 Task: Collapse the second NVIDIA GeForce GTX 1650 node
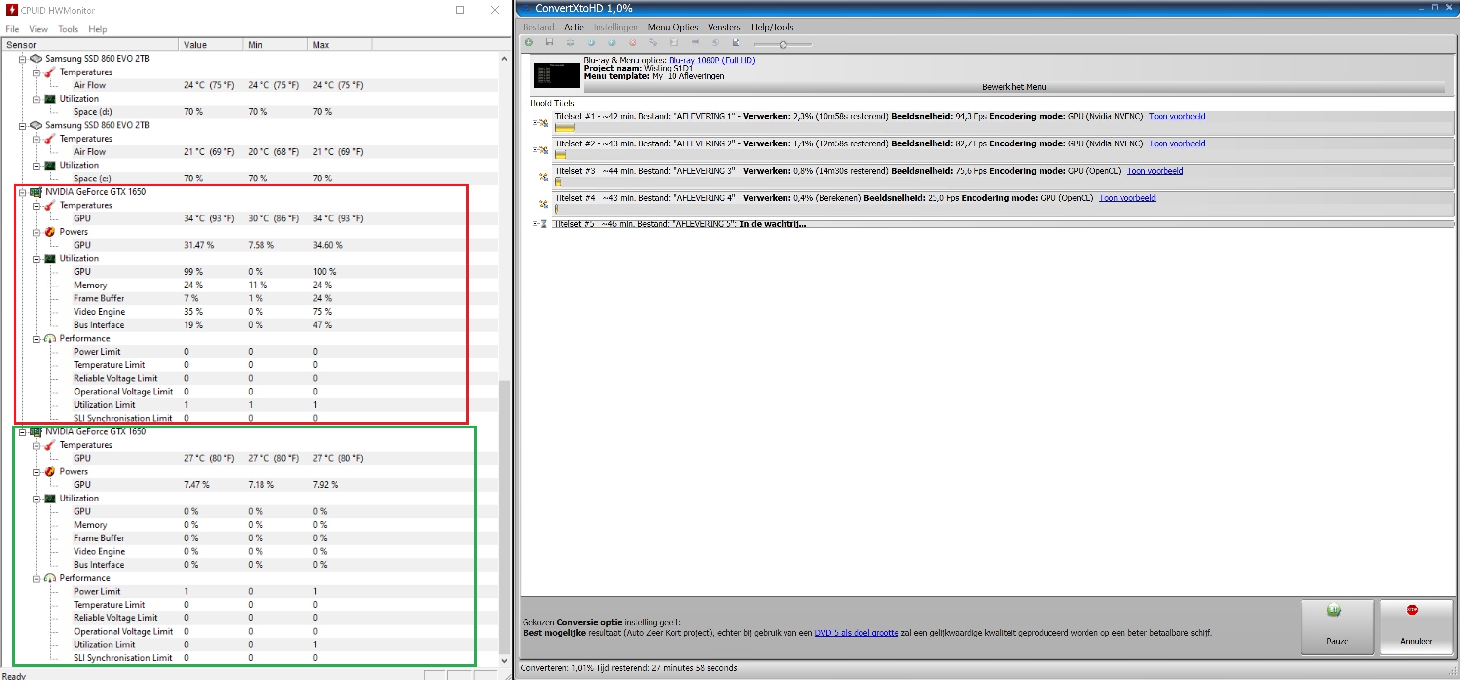coord(23,432)
